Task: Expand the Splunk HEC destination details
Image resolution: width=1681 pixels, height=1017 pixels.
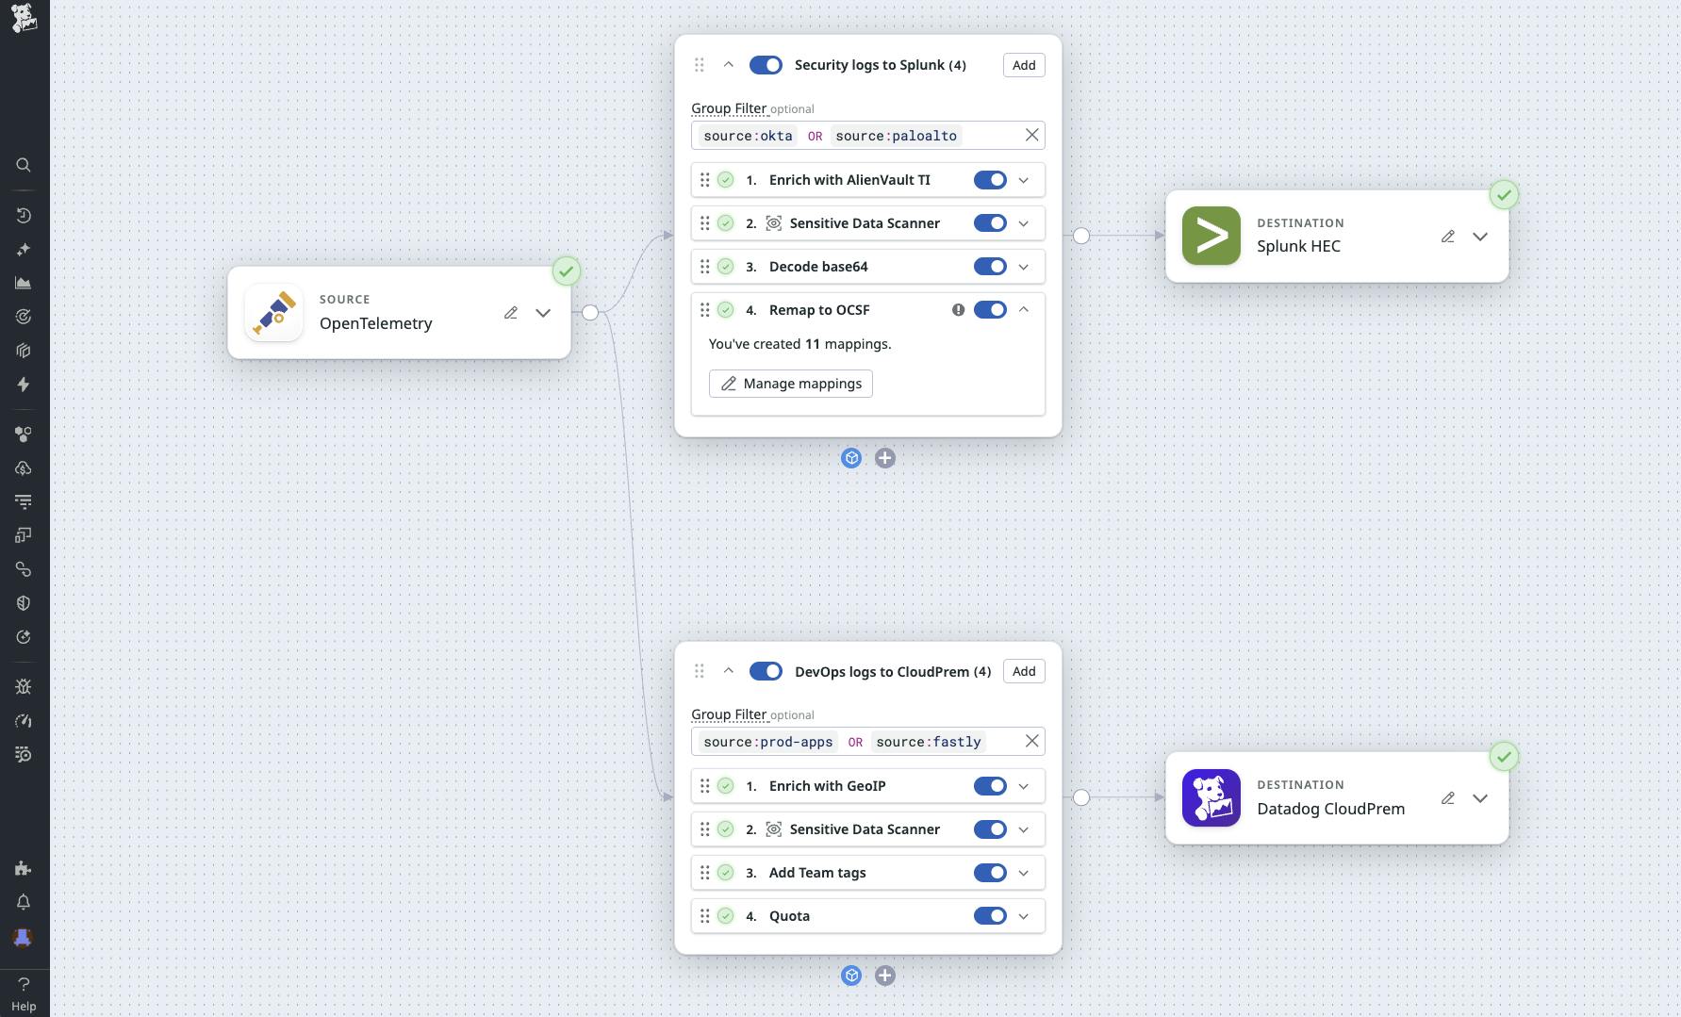Action: point(1480,237)
